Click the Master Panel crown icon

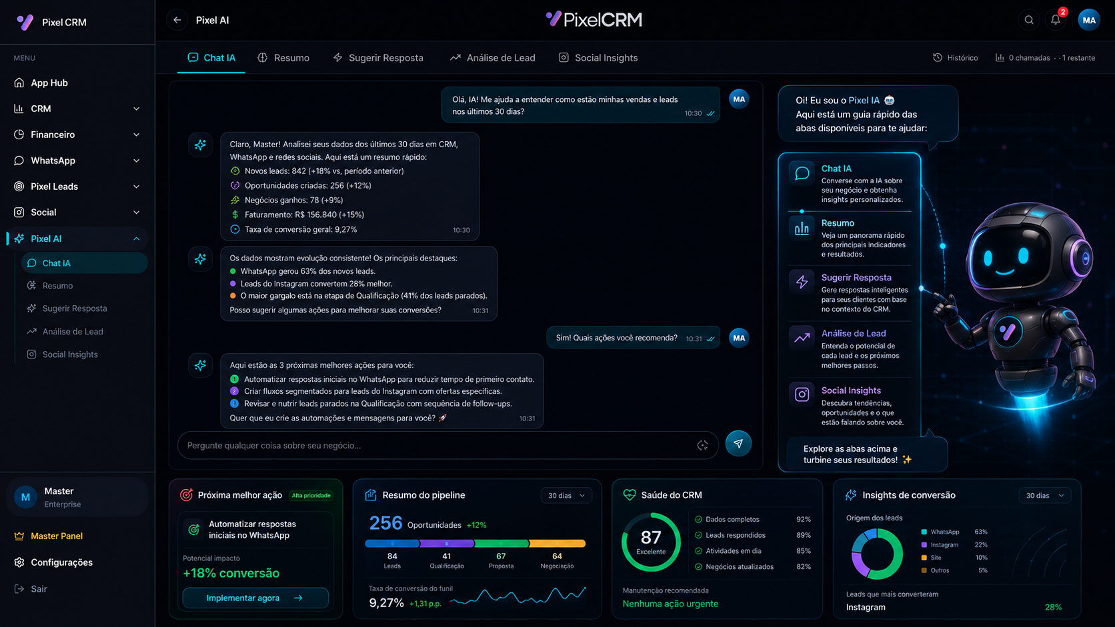(19, 536)
